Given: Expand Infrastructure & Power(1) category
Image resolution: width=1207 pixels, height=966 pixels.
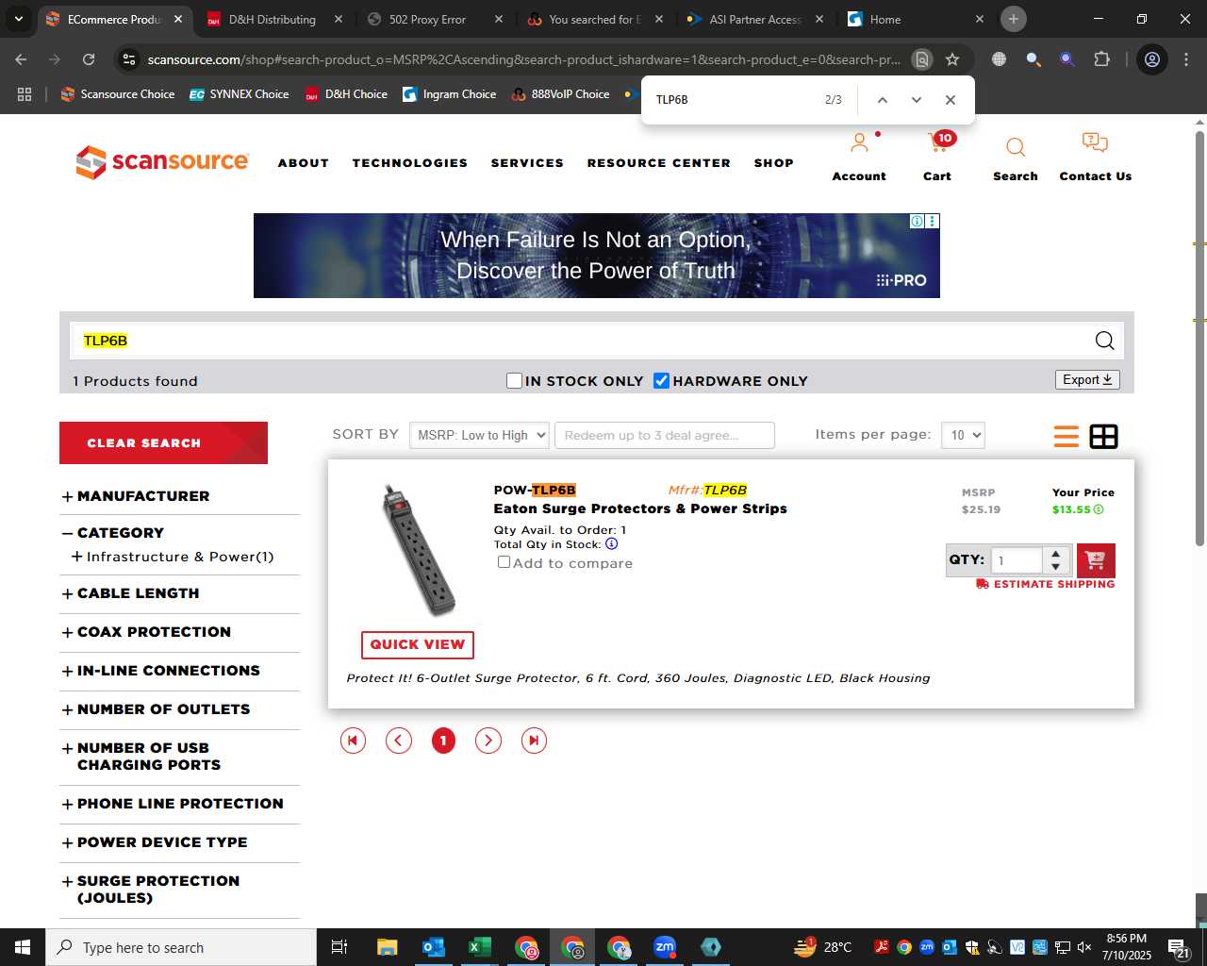Looking at the screenshot, I should (173, 557).
